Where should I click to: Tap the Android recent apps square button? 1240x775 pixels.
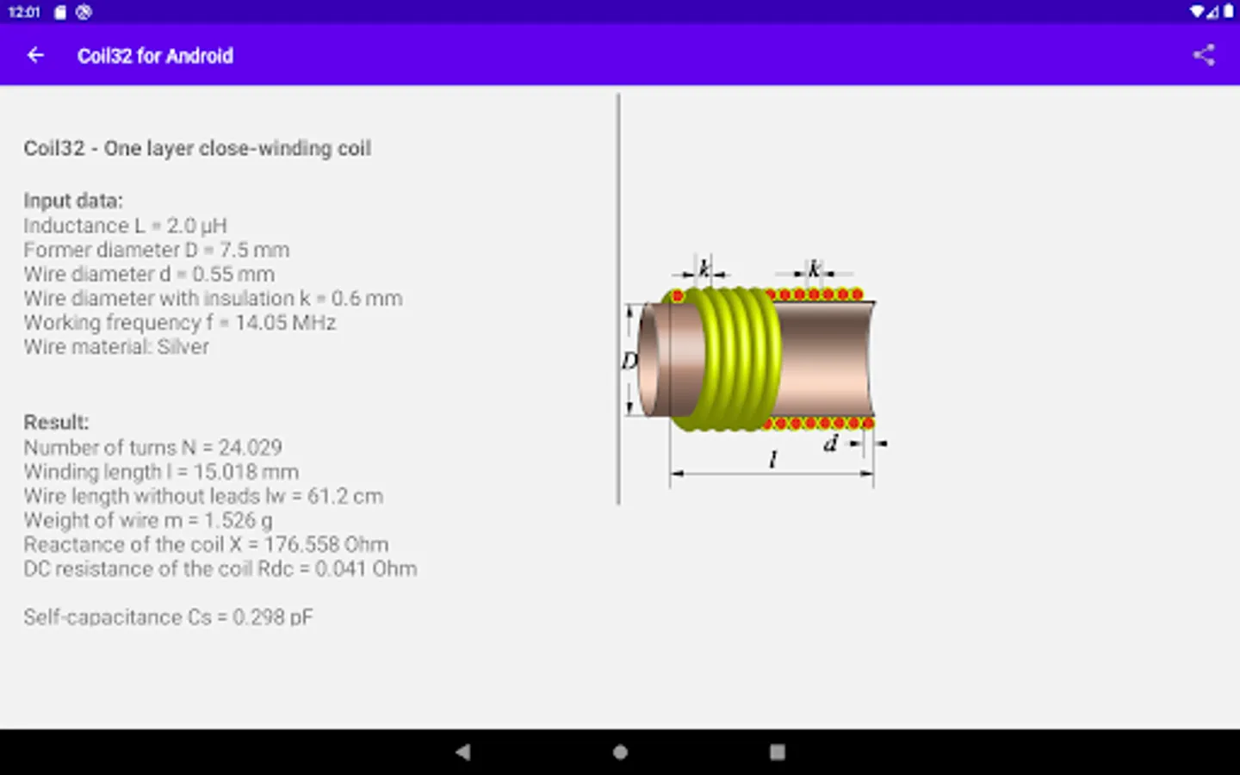tap(777, 752)
